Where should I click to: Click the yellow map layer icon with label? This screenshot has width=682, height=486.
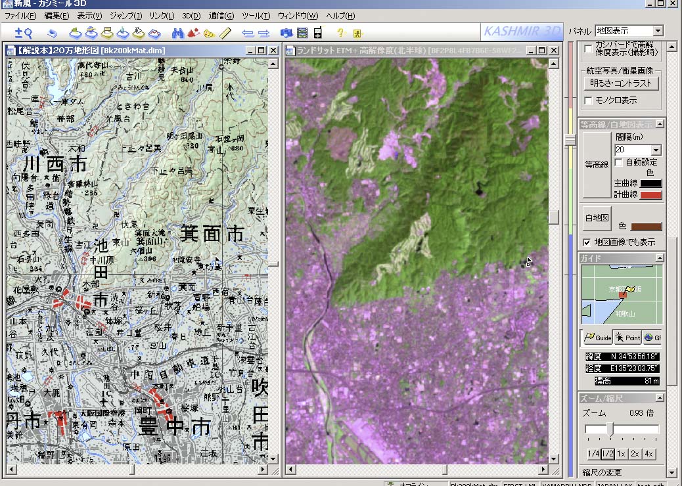107,33
